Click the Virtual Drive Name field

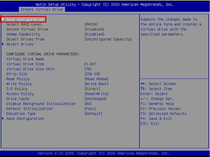point(25,59)
